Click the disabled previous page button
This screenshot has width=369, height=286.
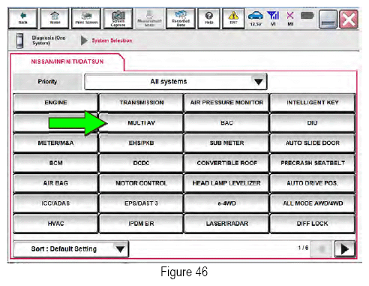click(321, 249)
